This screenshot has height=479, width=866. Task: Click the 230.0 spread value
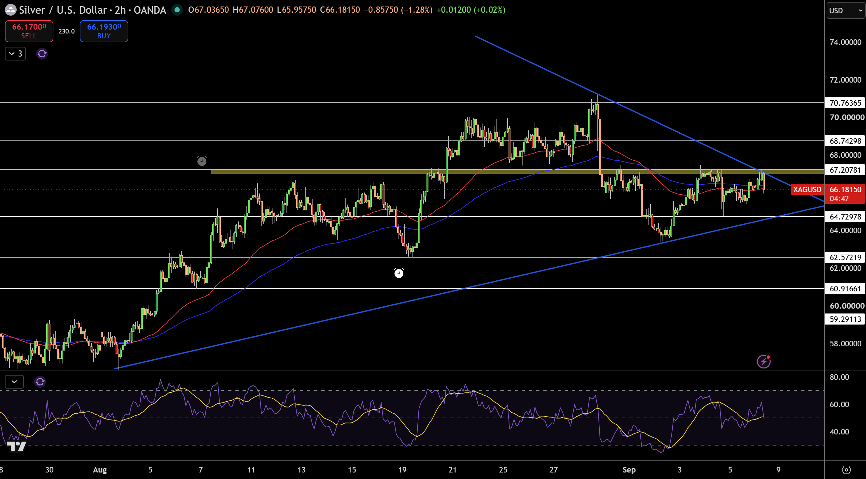(66, 31)
